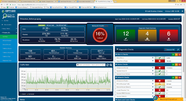Screen dimensions: 186x101
Task: Click the green passed count badge in Who-Is Checks
Action: 173,55
